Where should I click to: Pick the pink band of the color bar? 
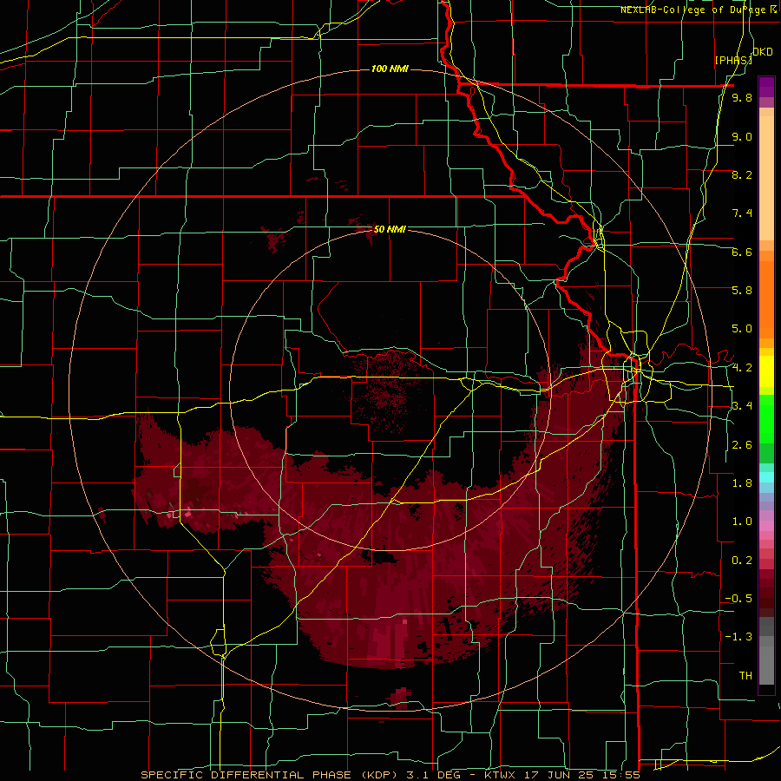tap(766, 525)
